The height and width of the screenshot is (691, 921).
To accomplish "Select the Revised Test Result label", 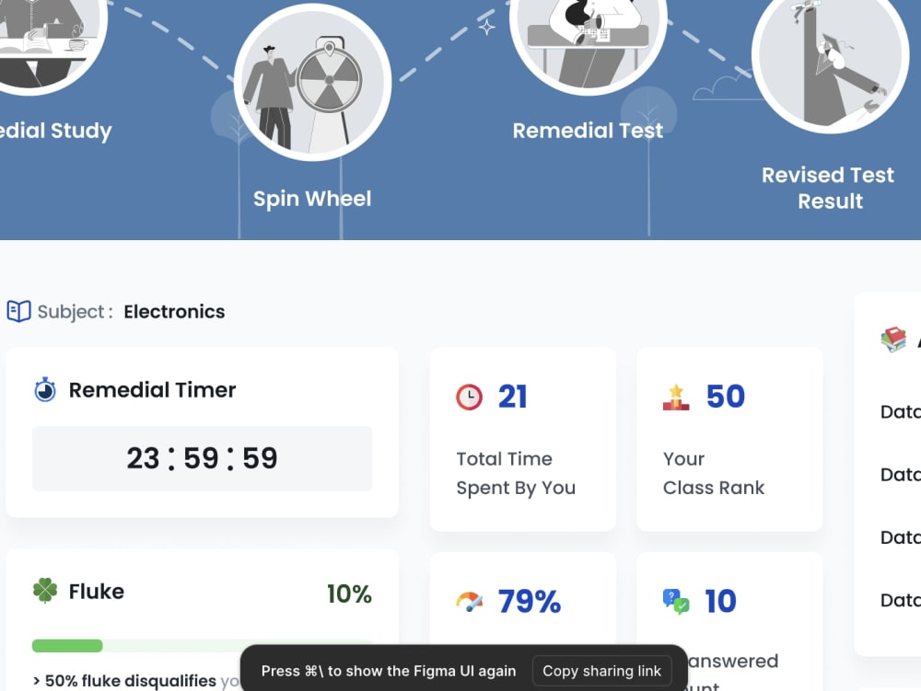I will (828, 188).
